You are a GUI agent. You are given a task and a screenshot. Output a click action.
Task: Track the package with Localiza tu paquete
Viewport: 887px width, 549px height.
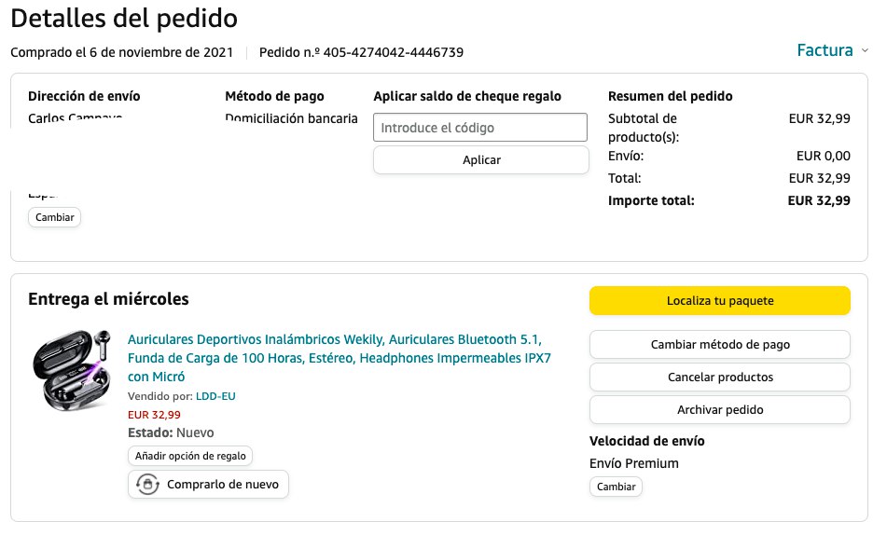point(719,300)
